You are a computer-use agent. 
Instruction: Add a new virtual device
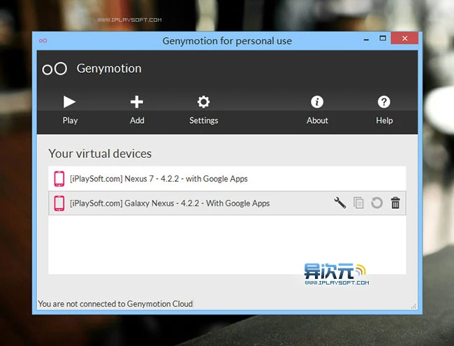(x=137, y=110)
